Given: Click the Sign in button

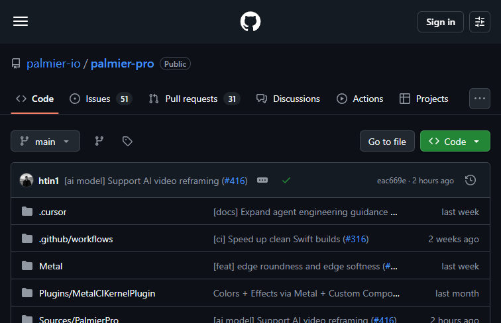Looking at the screenshot, I should (440, 22).
